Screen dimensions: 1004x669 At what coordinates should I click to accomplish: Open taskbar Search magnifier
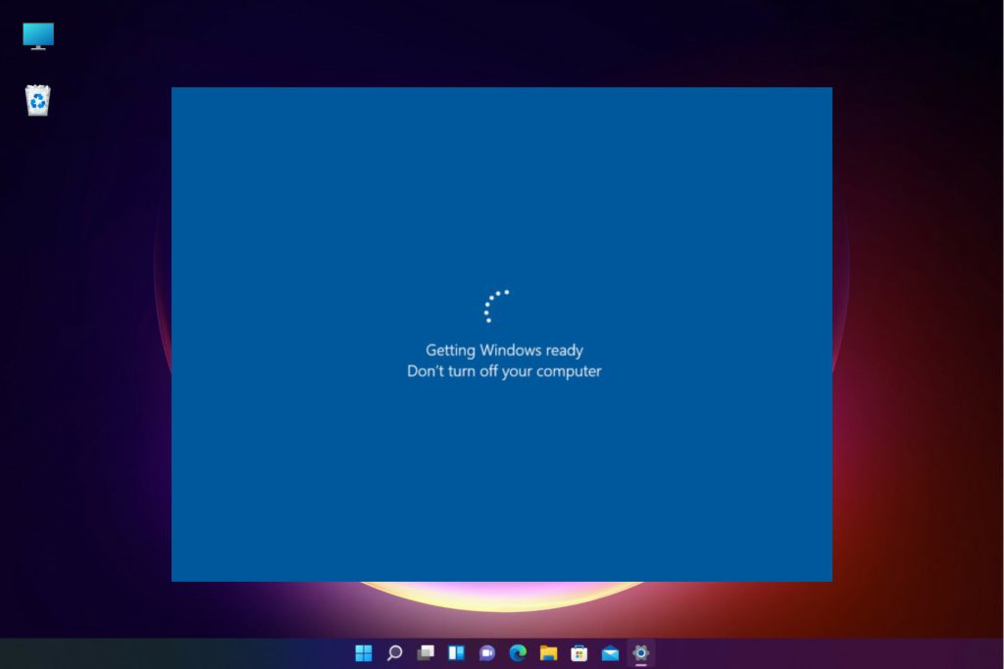point(394,652)
